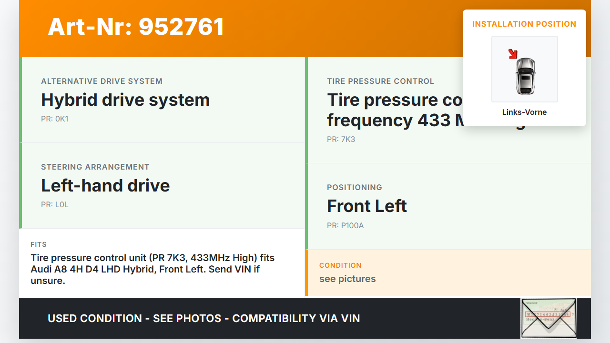This screenshot has height=343, width=610.
Task: Open the VIN envelope thumbnail
Action: [x=549, y=318]
